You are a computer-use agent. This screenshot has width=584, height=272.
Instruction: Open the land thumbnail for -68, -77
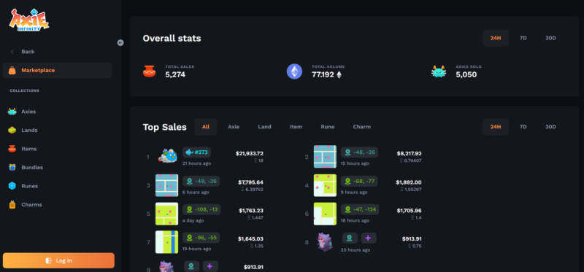325,185
